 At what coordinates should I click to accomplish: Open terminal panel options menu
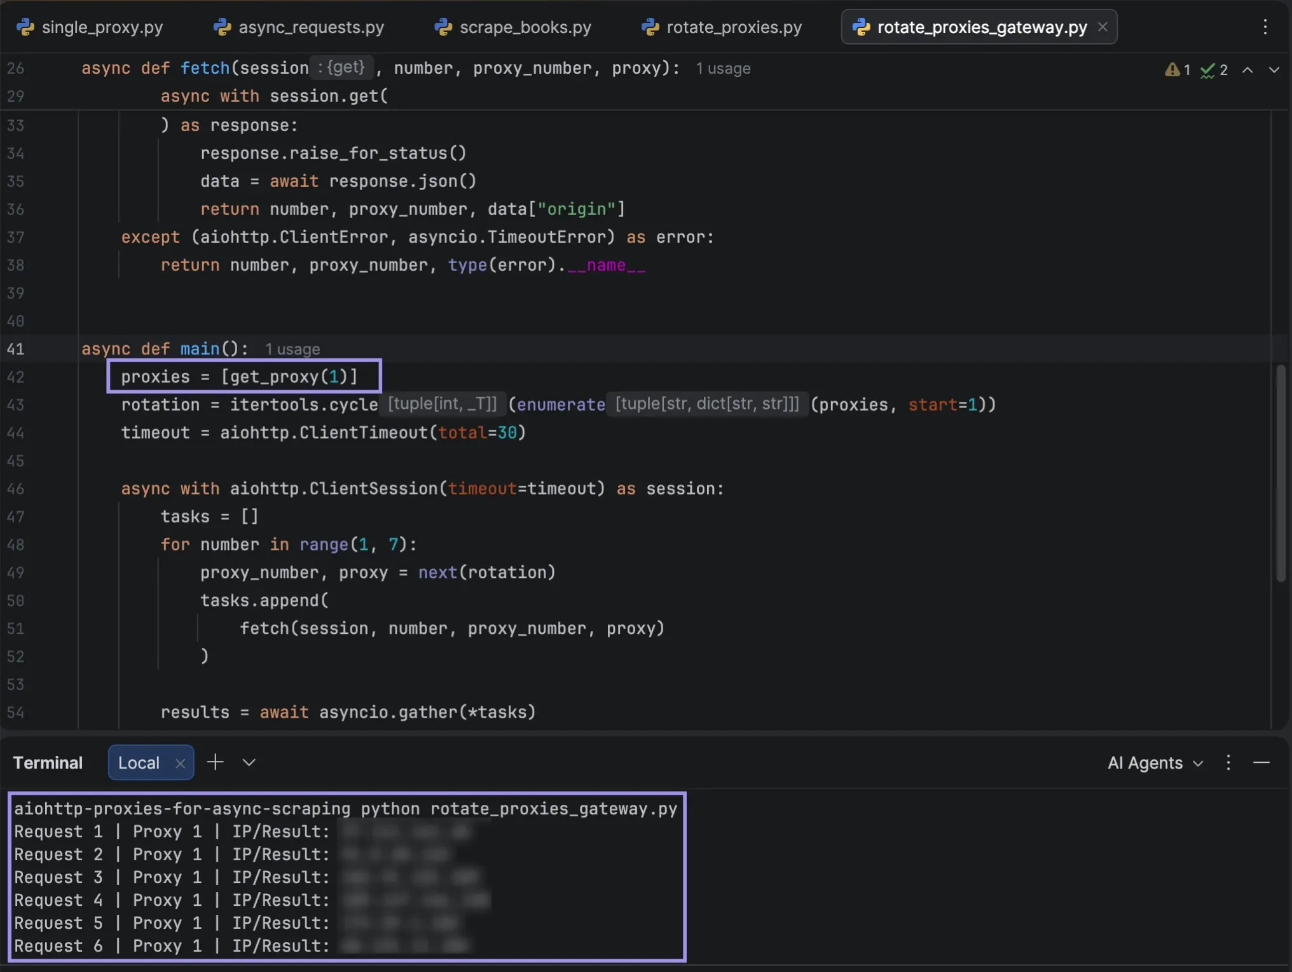[1228, 763]
